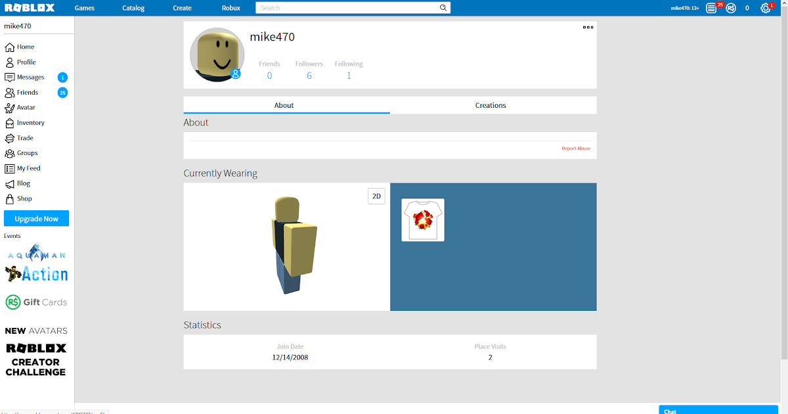This screenshot has width=788, height=414.
Task: Click the mike470 sidebar username
Action: 18,26
